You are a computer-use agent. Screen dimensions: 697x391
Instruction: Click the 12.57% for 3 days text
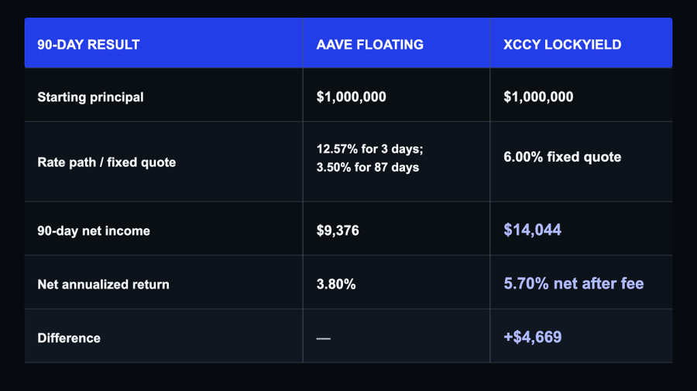pyautogui.click(x=370, y=149)
